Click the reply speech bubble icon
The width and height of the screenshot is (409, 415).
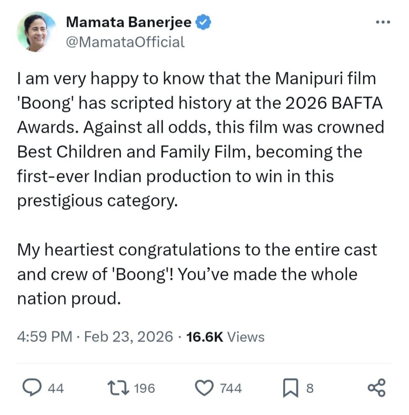[31, 388]
